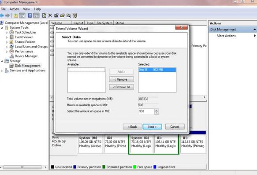Click the Event Viewer icon
The width and height of the screenshot is (257, 175).
tap(11, 37)
